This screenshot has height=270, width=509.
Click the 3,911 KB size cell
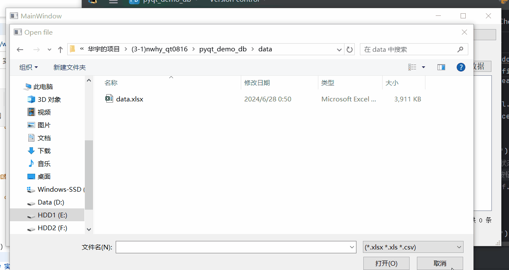407,99
